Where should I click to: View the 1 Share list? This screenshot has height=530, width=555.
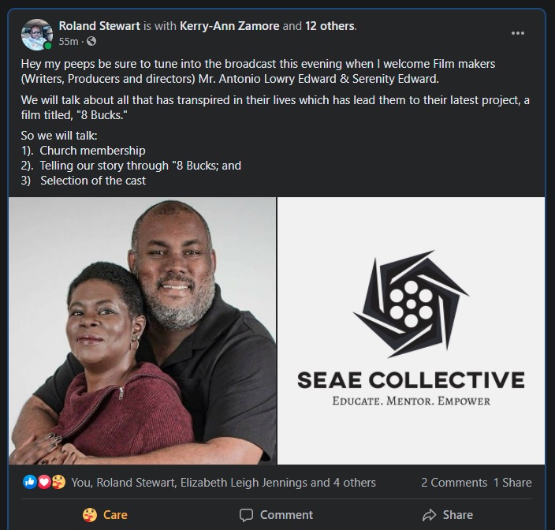click(x=512, y=483)
